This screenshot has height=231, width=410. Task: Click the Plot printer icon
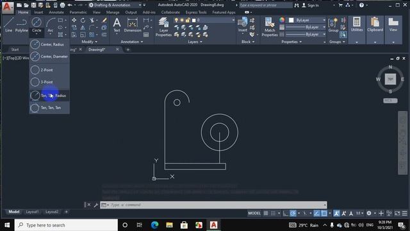pos(62,5)
